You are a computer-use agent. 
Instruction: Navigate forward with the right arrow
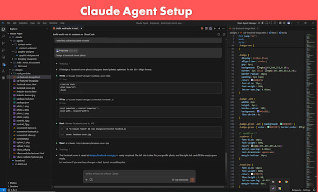coord(219,28)
